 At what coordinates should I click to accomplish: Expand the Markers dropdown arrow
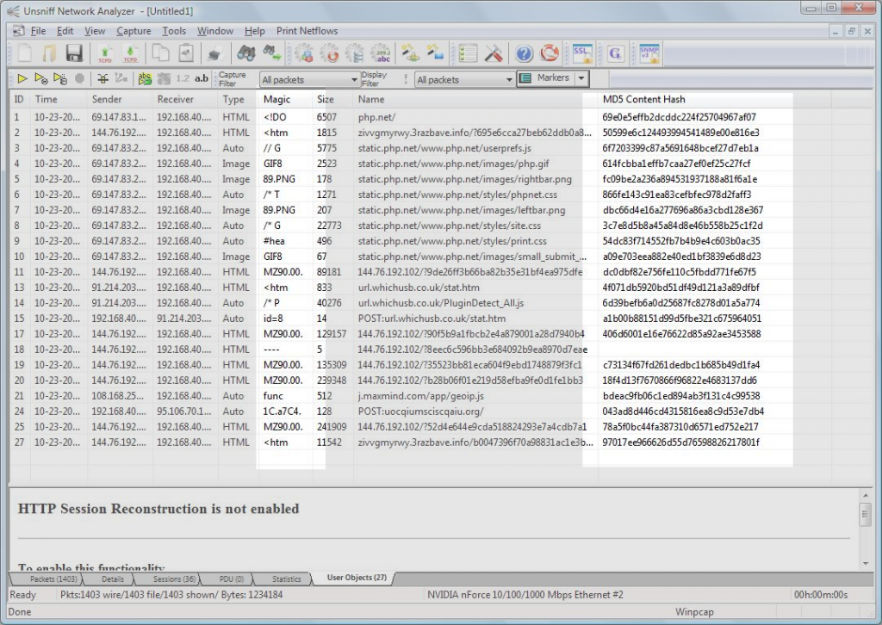coord(581,78)
